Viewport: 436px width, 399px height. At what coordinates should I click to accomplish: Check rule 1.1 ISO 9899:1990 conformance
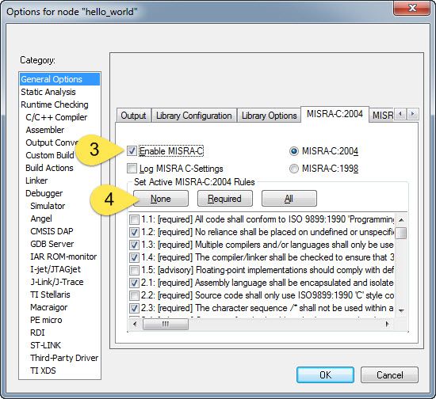click(134, 219)
